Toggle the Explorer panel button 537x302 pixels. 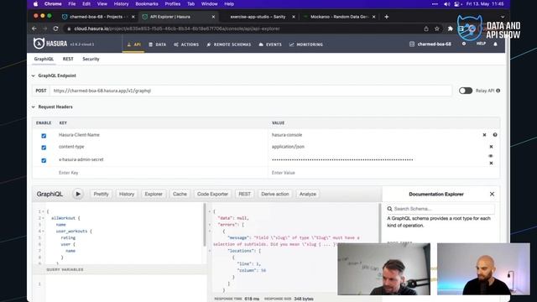[x=154, y=194]
